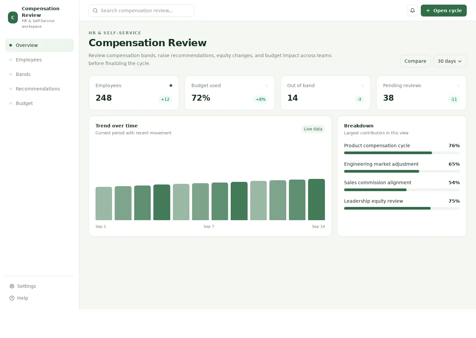Click the +8% badge on Budget used
The image size is (476, 338).
[x=260, y=99]
